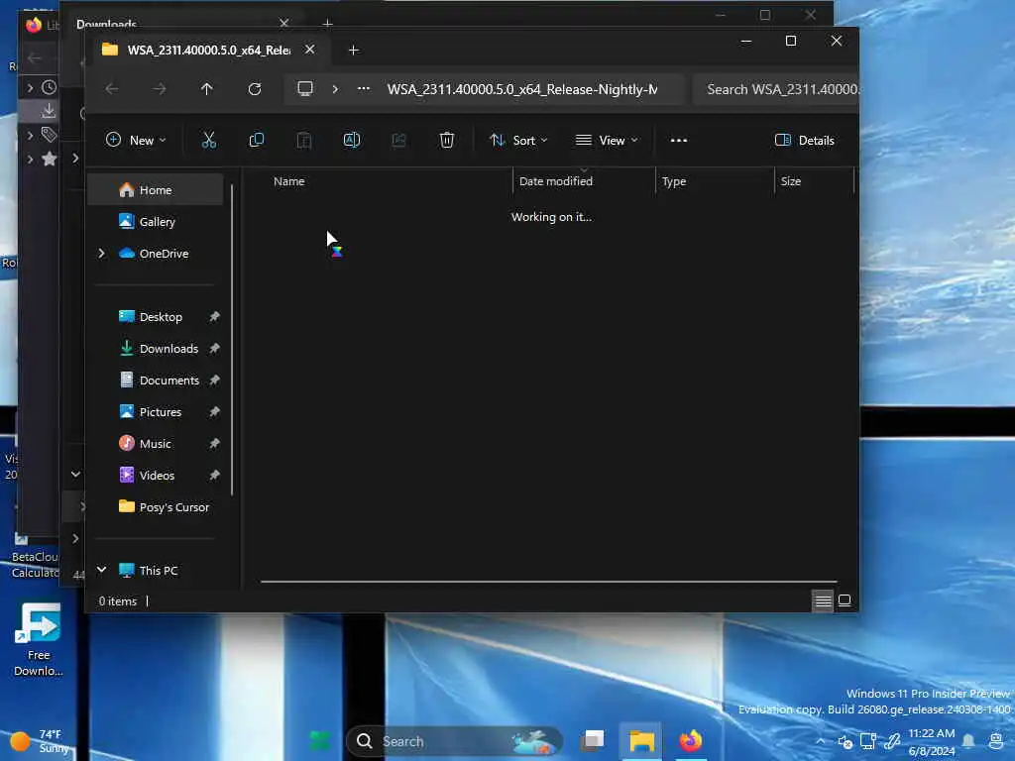Screen dimensions: 1015x761
Task: Show hidden system tray icons chevron
Action: tap(820, 741)
